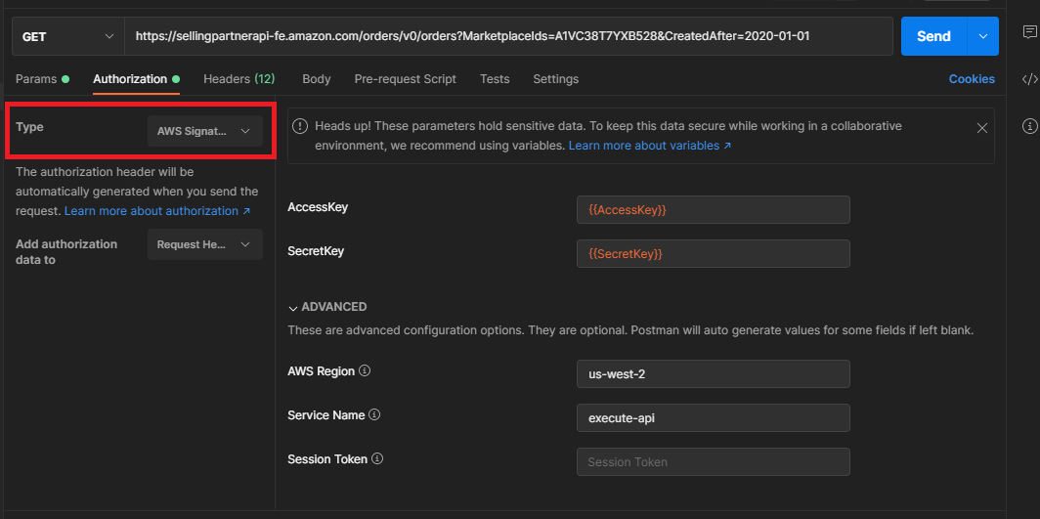Click the info icon beside AWS Region
The image size is (1040, 519).
365,371
